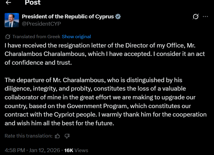
Task: Click the 'Rate this translation:' label
Action: click(29, 136)
